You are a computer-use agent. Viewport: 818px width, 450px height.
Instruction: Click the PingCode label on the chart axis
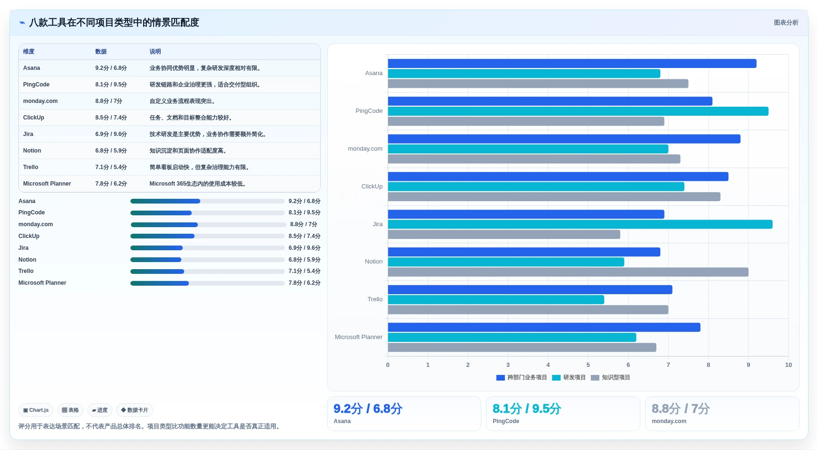pos(369,111)
